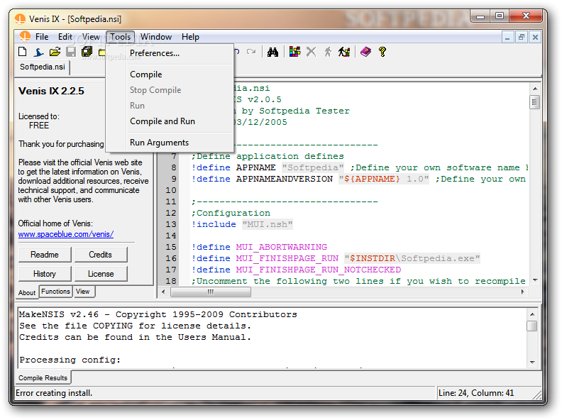Click the Processing config: output line
The image size is (562, 420).
70,360
